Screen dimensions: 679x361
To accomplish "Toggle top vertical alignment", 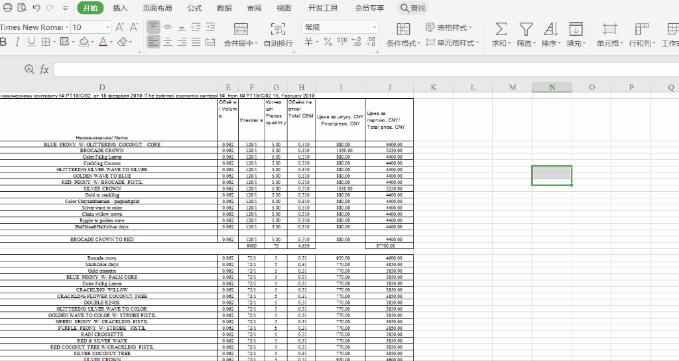I will click(x=153, y=27).
